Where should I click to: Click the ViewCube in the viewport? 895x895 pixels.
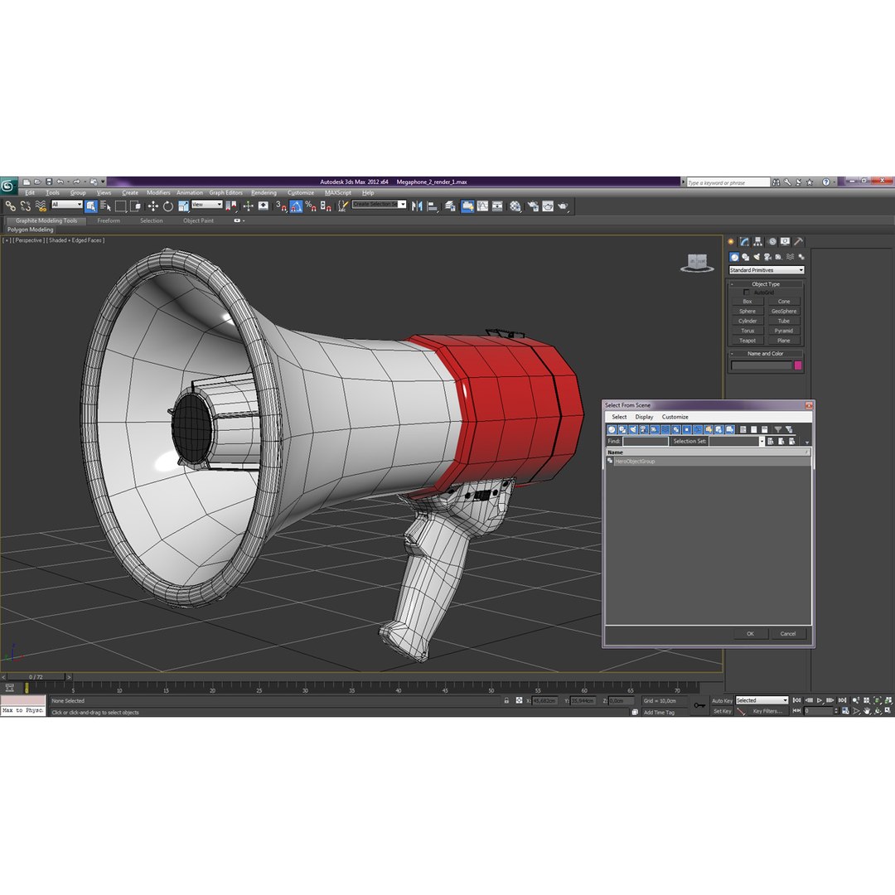pyautogui.click(x=697, y=263)
